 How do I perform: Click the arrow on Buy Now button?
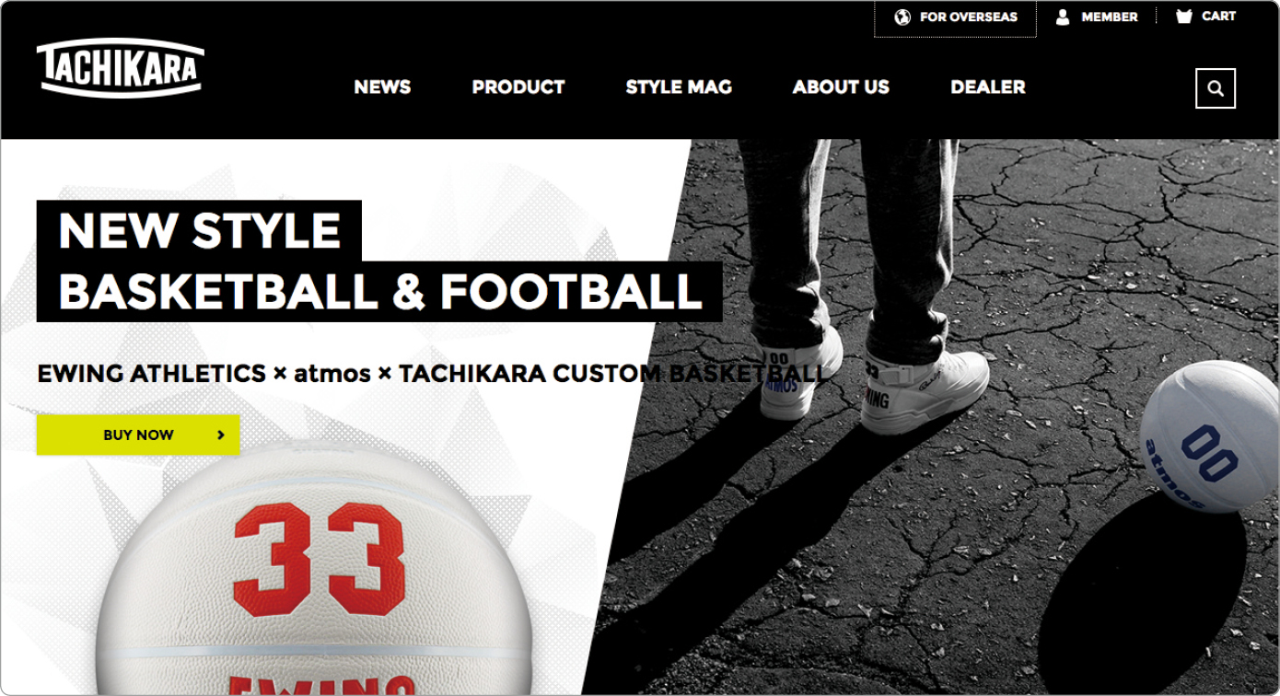(x=221, y=435)
